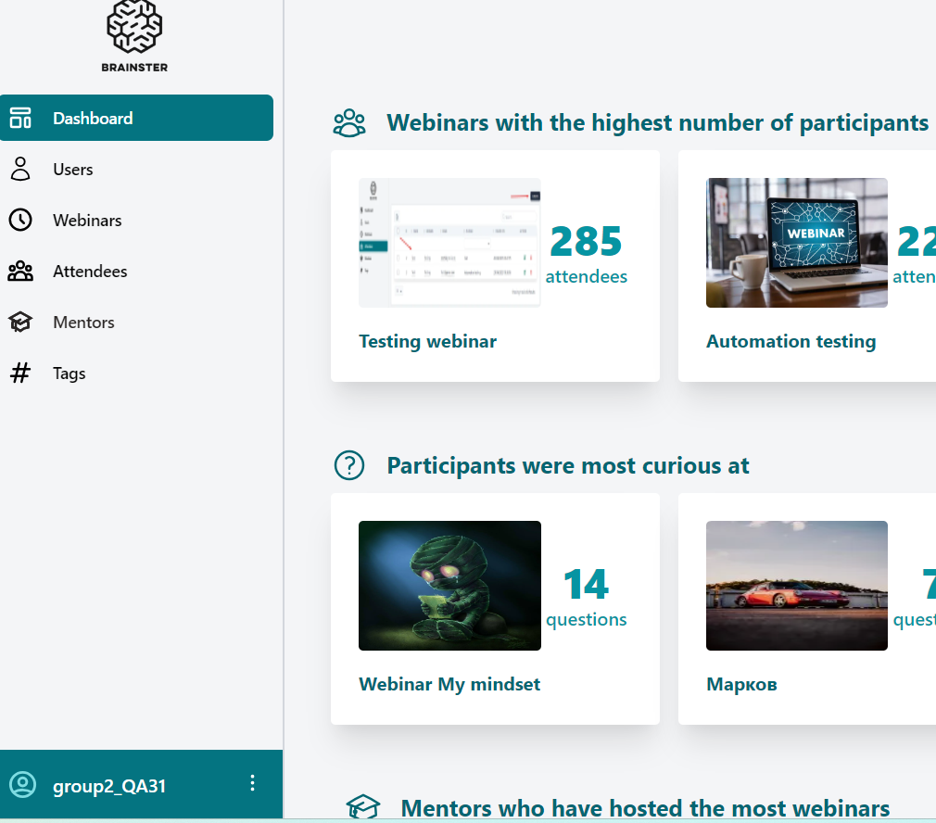Click the red car Марков thumbnail
This screenshot has height=823, width=936.
(797, 586)
